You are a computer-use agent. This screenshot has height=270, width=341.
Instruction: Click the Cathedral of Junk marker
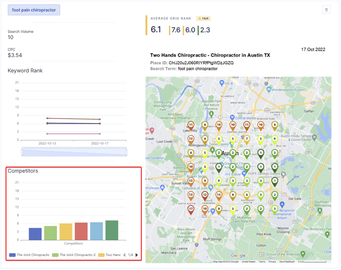(211, 187)
